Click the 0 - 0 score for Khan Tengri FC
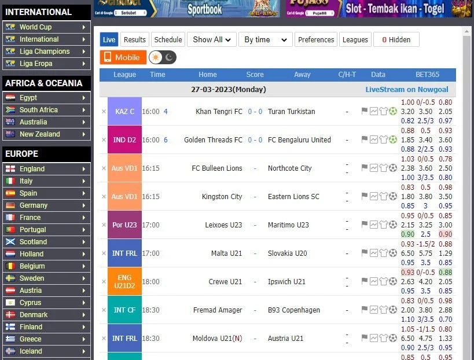Viewport: 474px width, 360px height. tap(255, 112)
